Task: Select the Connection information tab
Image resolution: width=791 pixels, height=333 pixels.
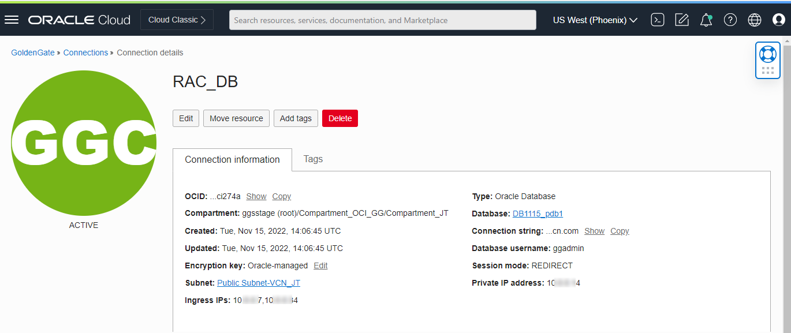Action: point(232,159)
